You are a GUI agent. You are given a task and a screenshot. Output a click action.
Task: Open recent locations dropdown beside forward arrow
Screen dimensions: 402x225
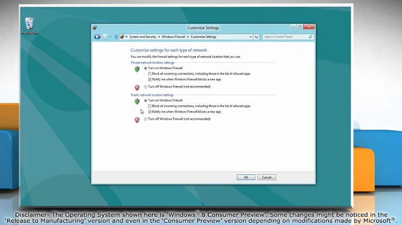pos(111,37)
